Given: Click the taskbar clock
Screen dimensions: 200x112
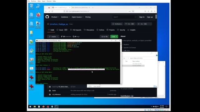Looking at the screenshot, I should (162, 107).
